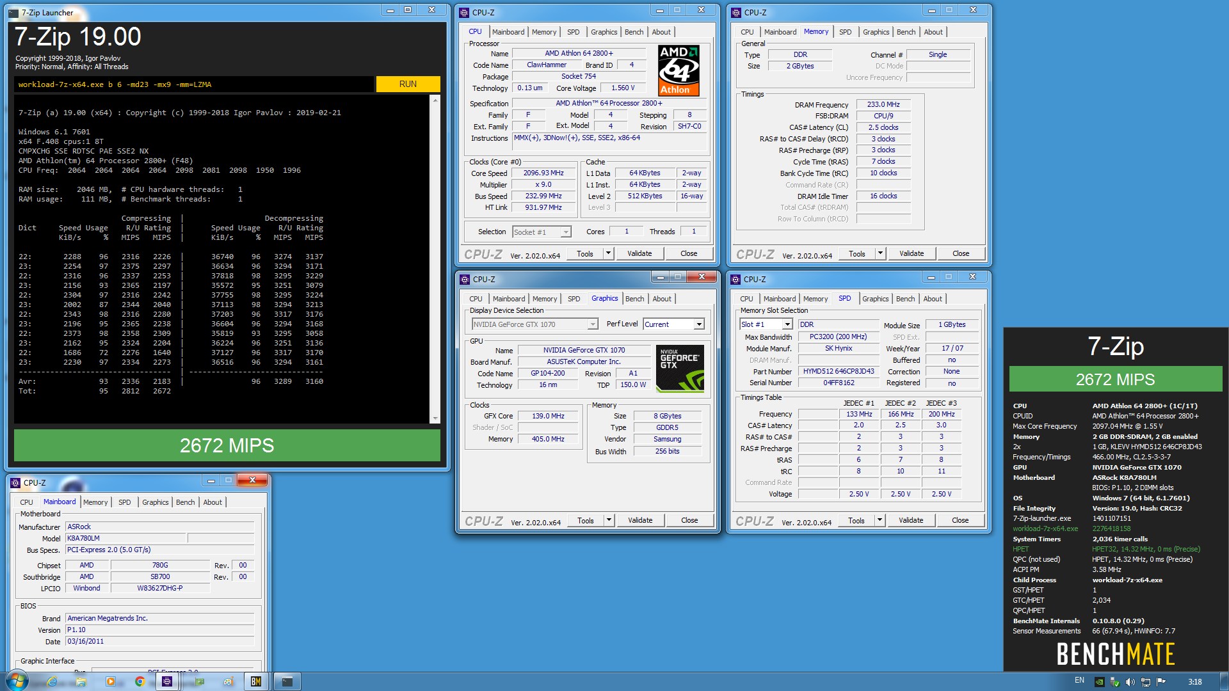The height and width of the screenshot is (691, 1229).
Task: Click the workload-7z-x64.exe green file entry
Action: pos(1045,528)
